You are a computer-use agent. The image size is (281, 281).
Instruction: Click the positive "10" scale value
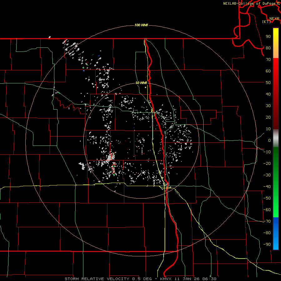268,129
